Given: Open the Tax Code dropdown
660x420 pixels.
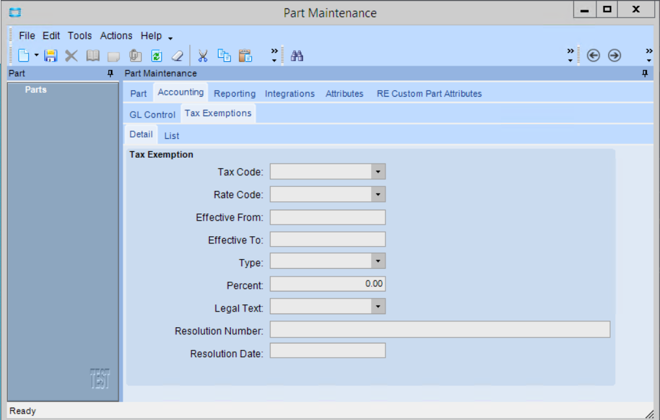Looking at the screenshot, I should (378, 172).
